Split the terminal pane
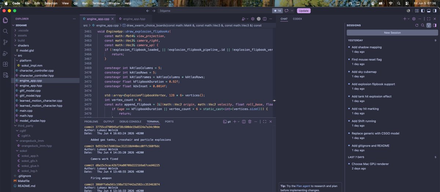The width and height of the screenshot is (440, 192). click(243, 122)
